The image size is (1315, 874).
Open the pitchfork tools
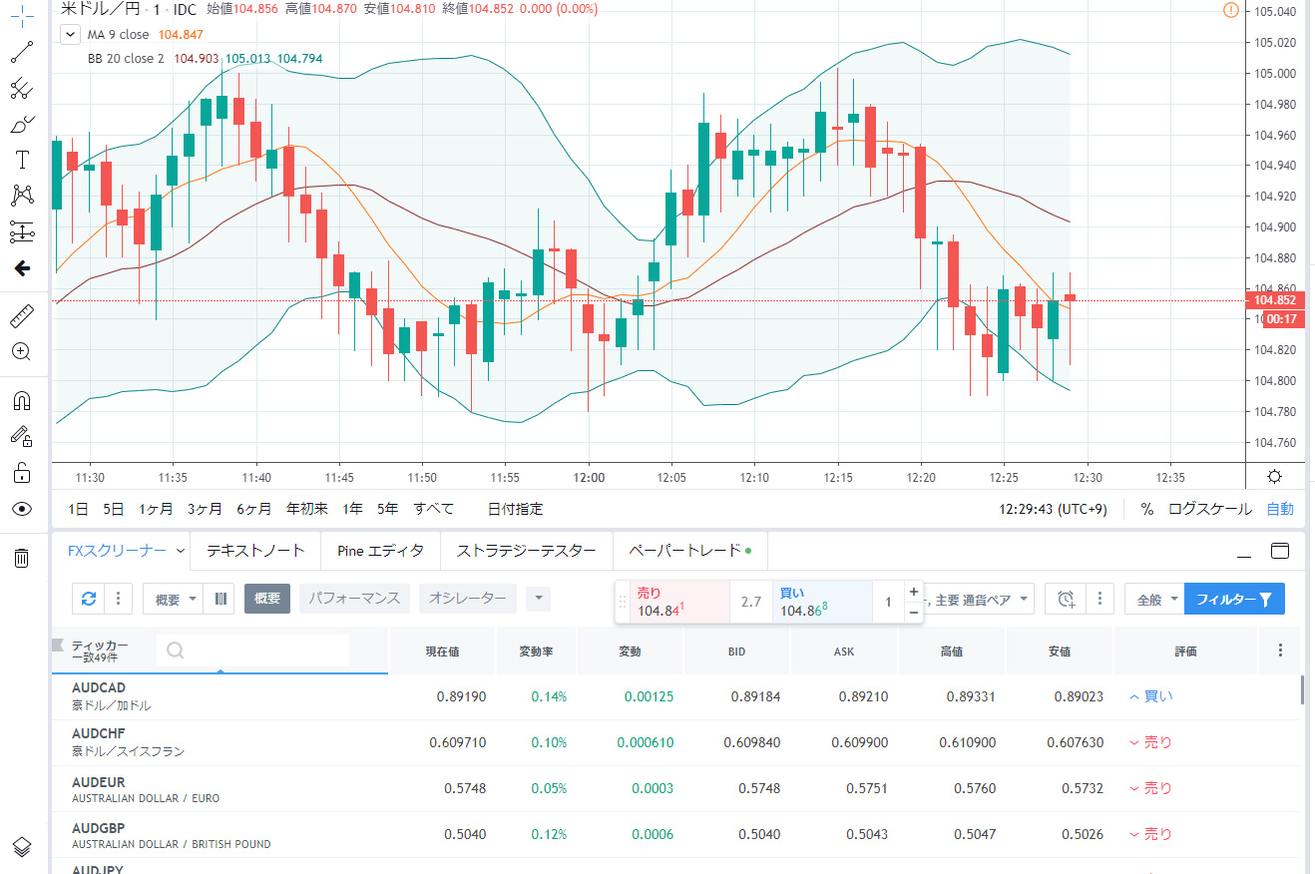coord(22,89)
